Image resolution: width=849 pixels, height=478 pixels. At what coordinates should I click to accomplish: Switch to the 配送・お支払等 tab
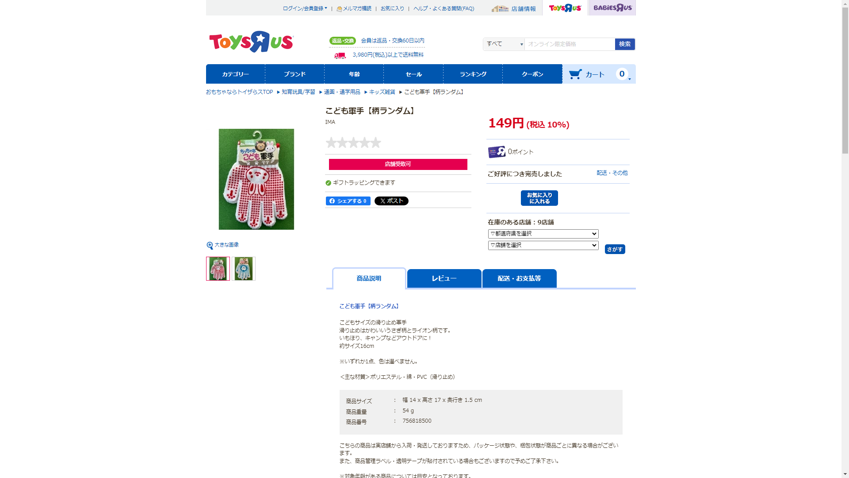pos(519,278)
